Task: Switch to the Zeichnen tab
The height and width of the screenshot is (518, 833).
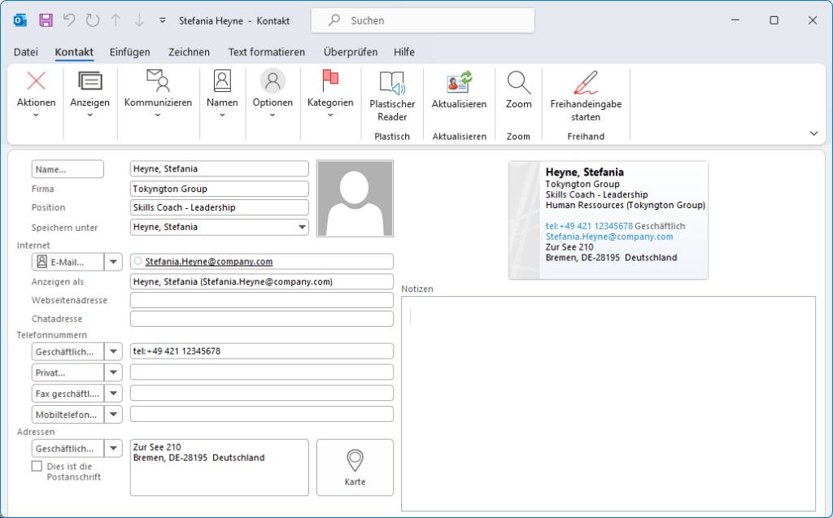Action: (189, 52)
